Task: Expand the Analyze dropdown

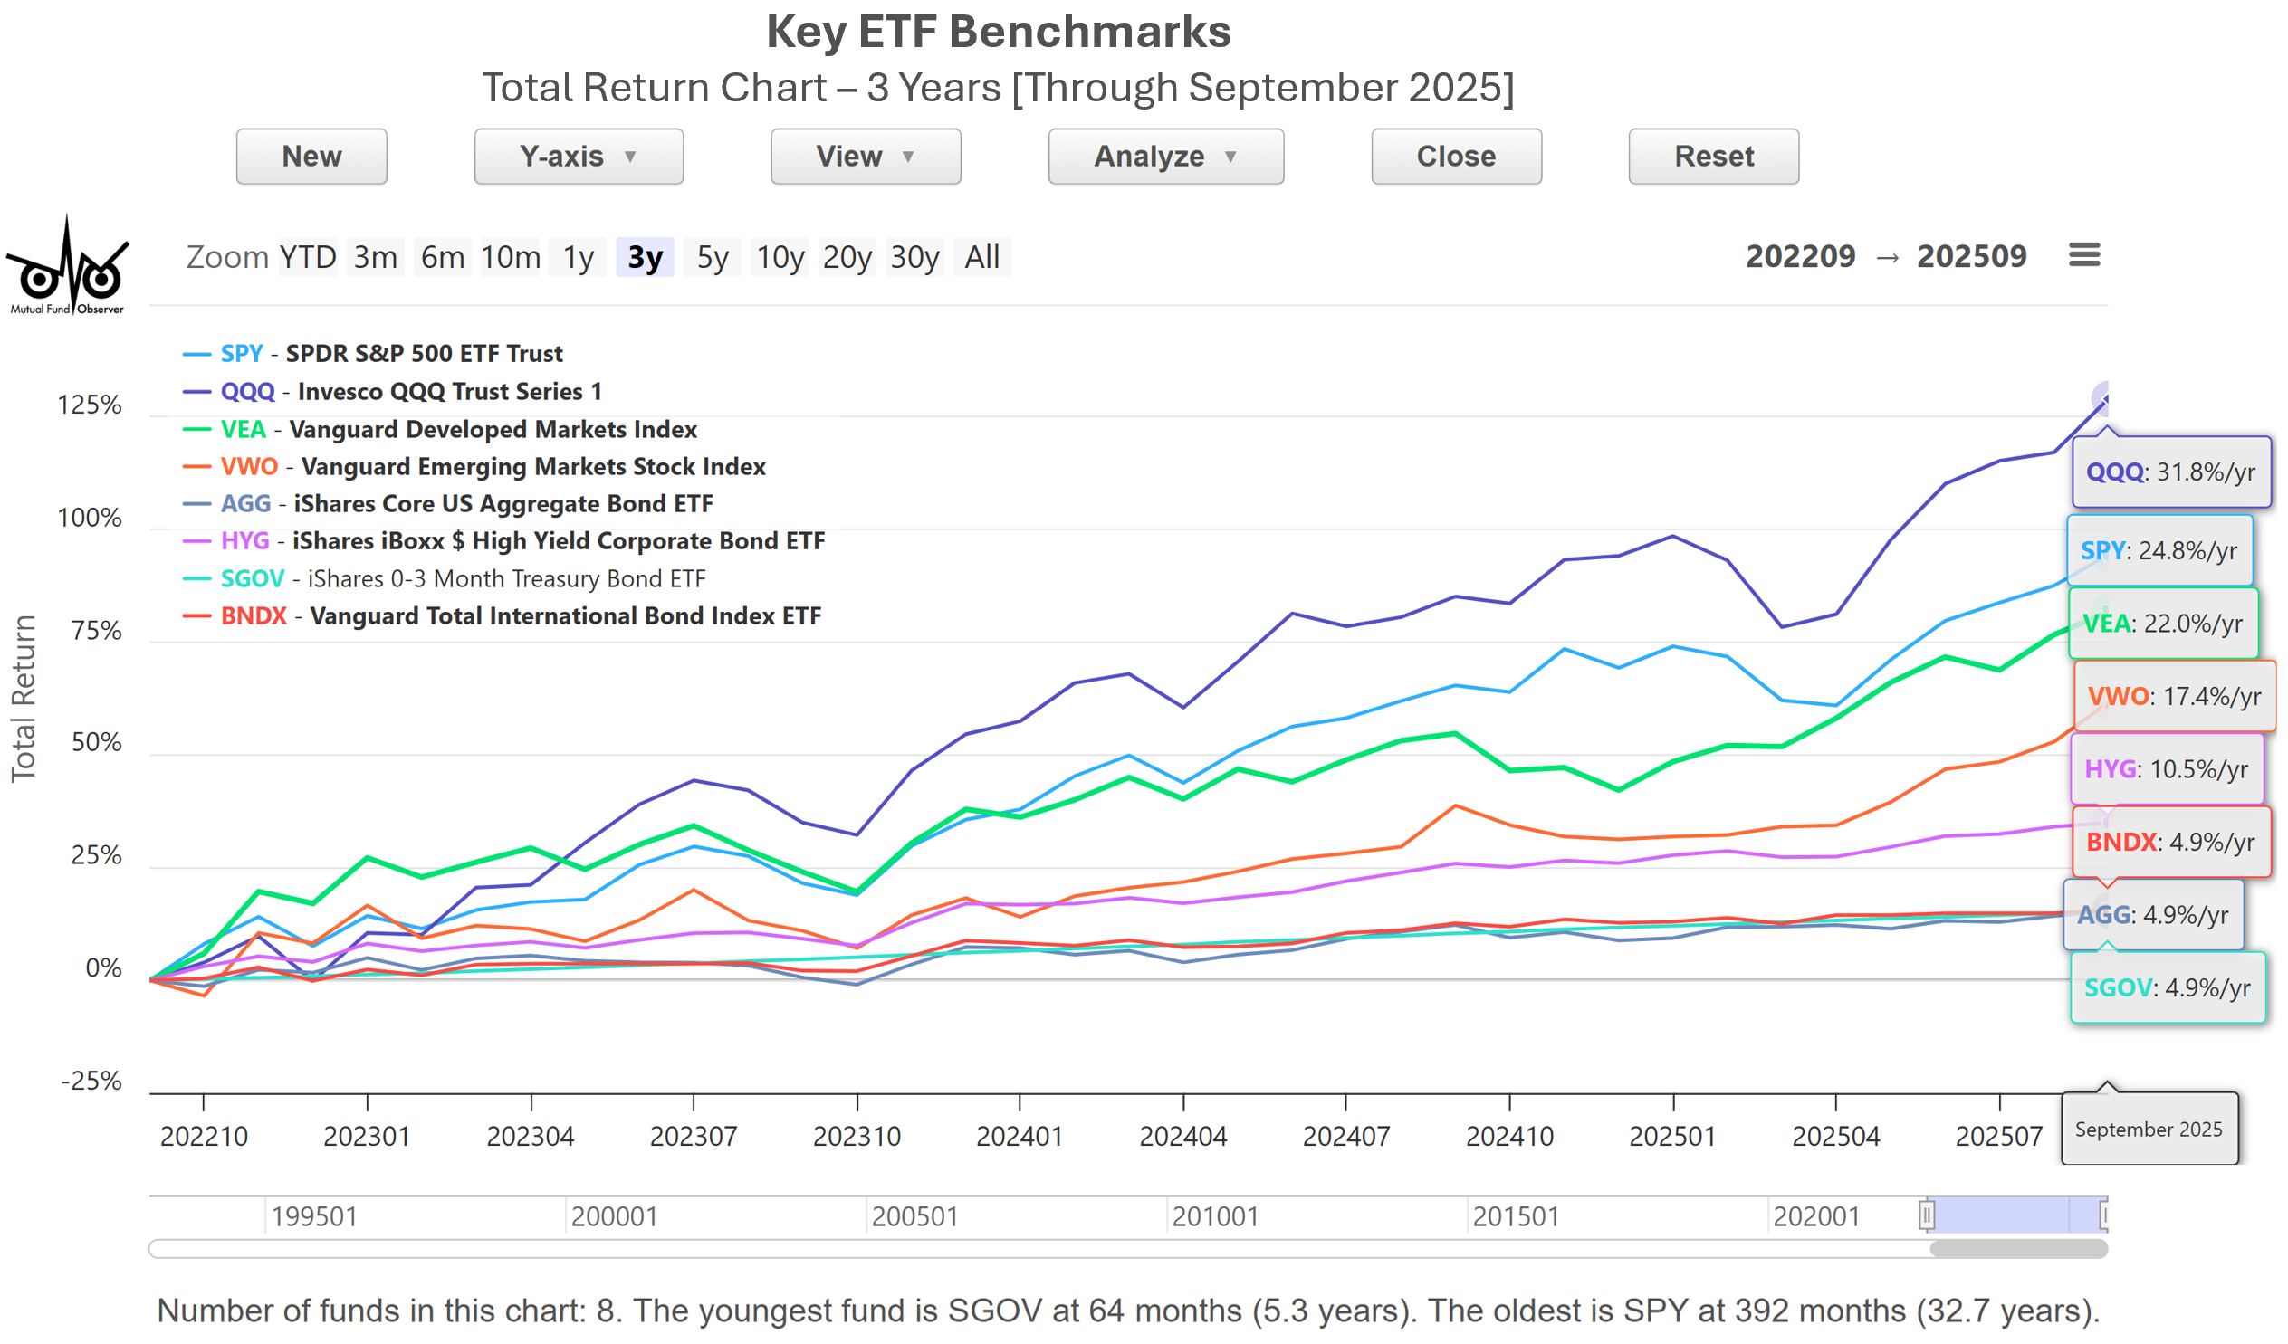Action: click(x=1166, y=156)
